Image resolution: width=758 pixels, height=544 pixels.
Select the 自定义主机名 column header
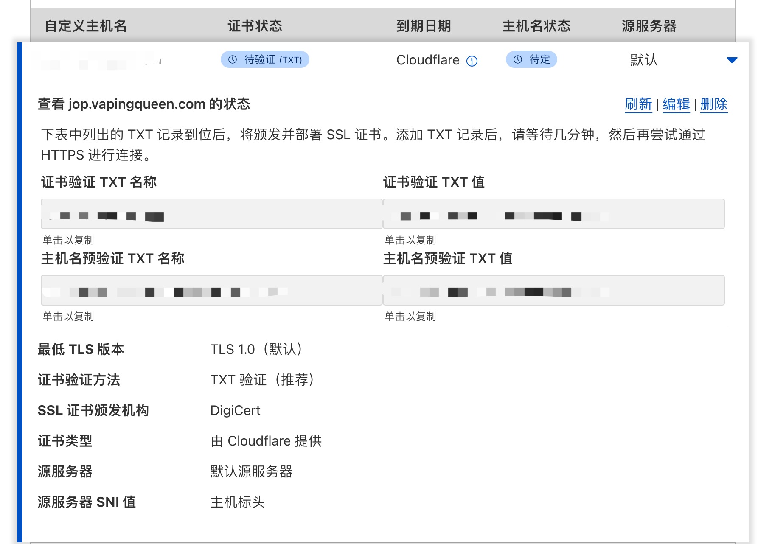coord(86,26)
